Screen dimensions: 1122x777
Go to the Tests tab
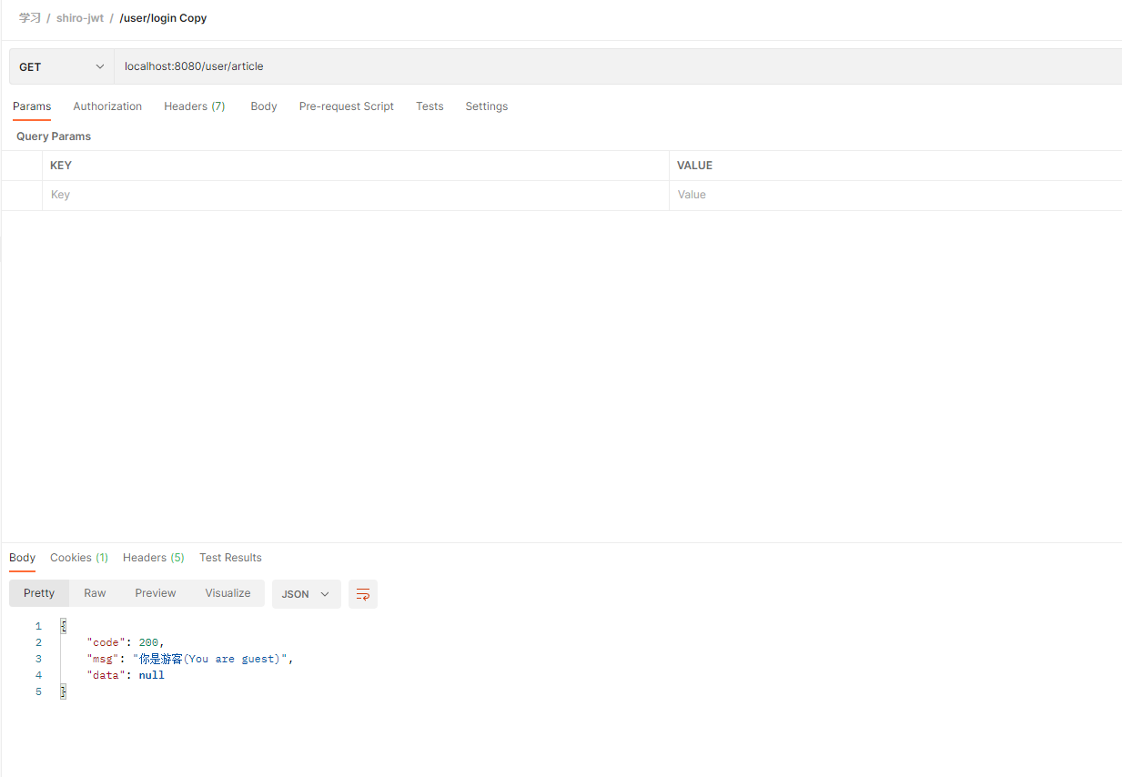(430, 106)
